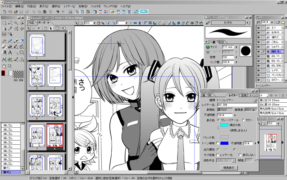This screenshot has height=180, width=287.
Task: Click the undo arrow in the main toolbar
Action: coord(58,12)
